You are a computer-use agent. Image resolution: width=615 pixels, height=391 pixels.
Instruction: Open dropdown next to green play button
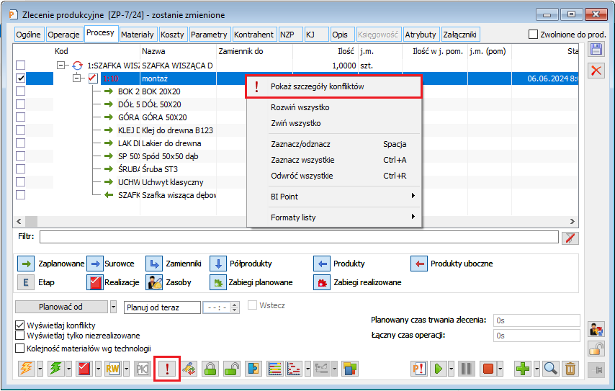[x=452, y=369]
